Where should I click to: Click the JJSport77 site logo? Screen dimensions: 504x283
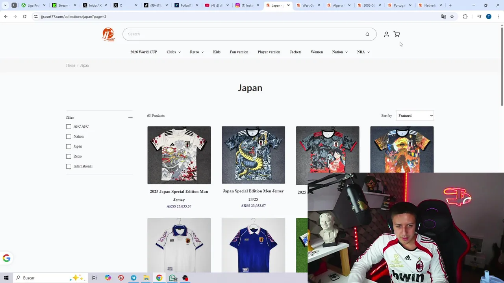(108, 35)
